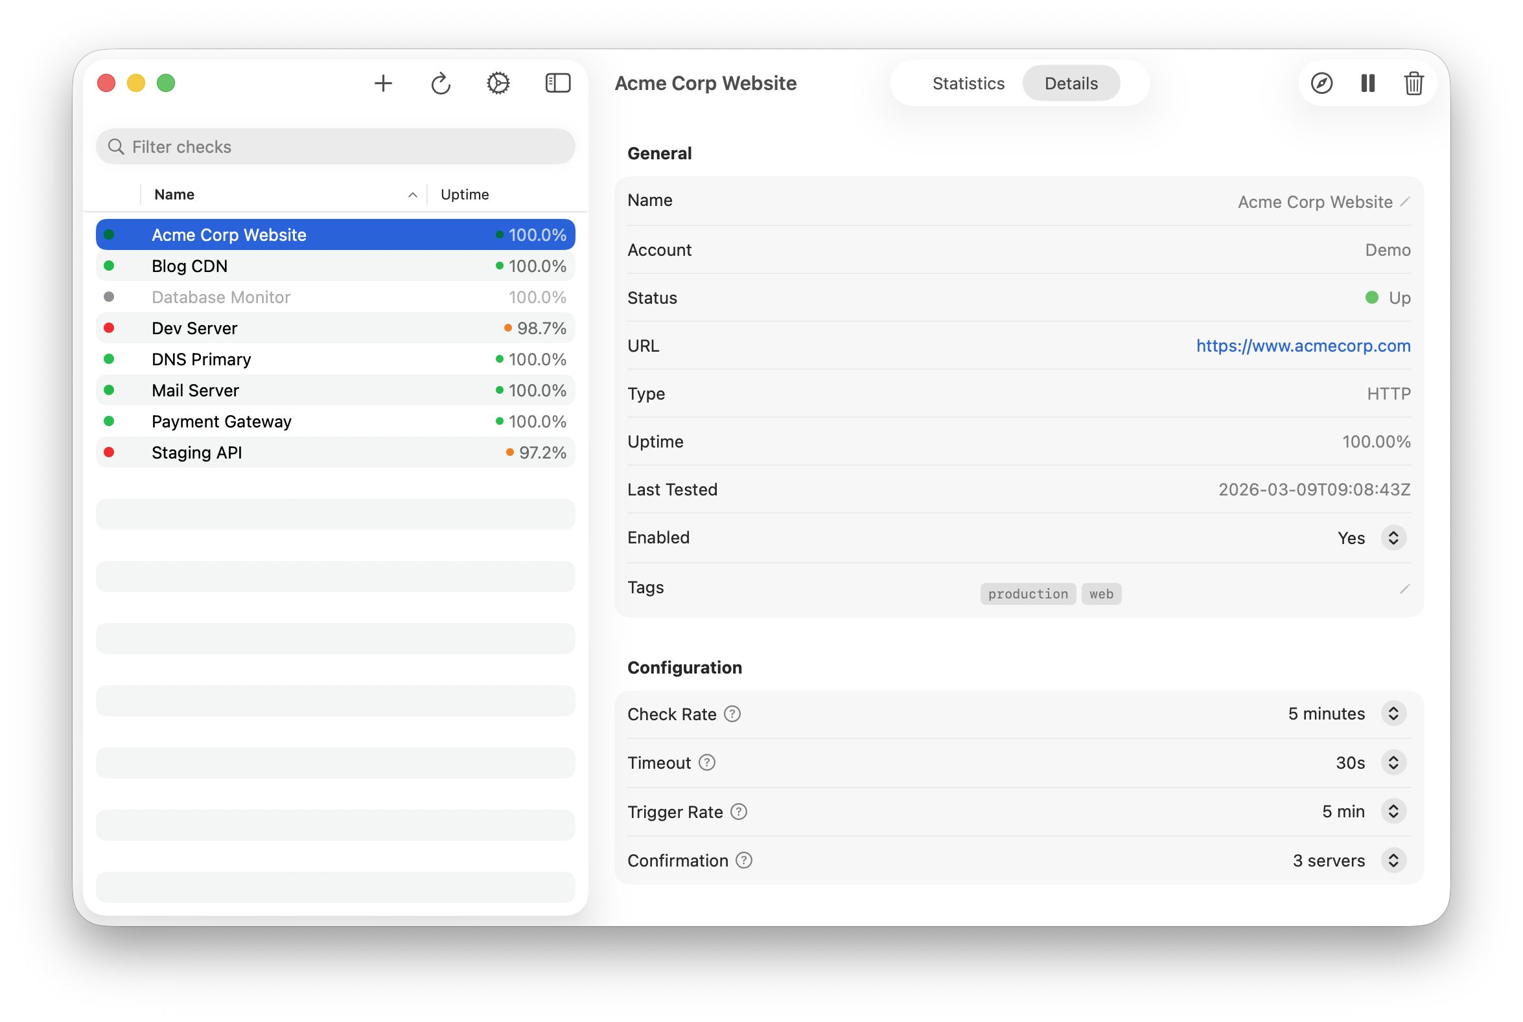Open the https://www.acmecorp.com link

[x=1303, y=346]
